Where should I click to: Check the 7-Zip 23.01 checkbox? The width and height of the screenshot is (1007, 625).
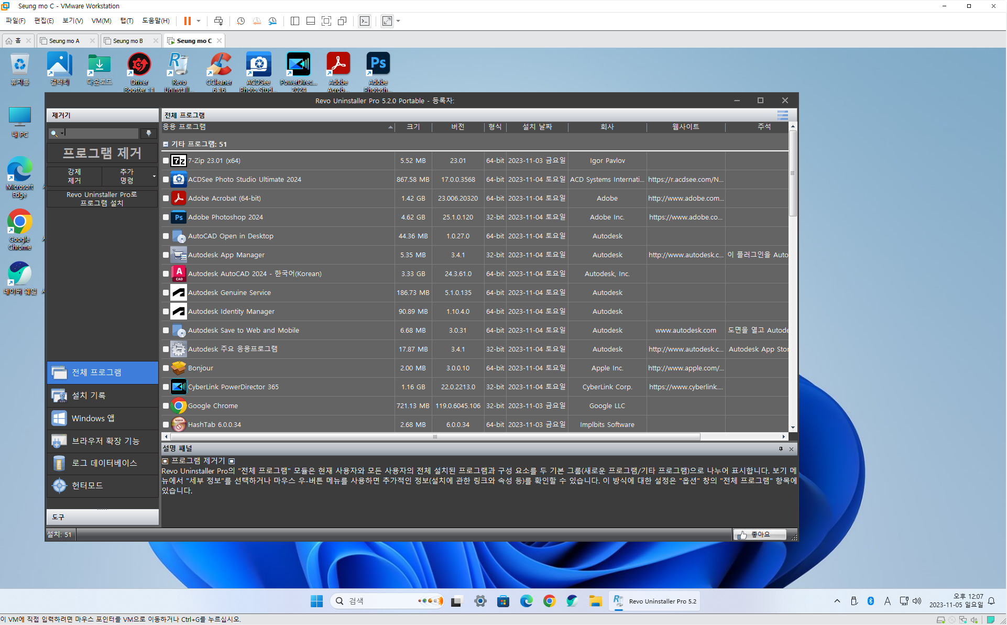[166, 161]
